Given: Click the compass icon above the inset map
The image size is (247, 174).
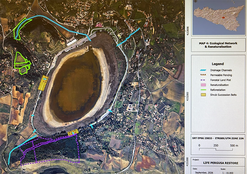Looking at the screenshot, I should (195, 1).
